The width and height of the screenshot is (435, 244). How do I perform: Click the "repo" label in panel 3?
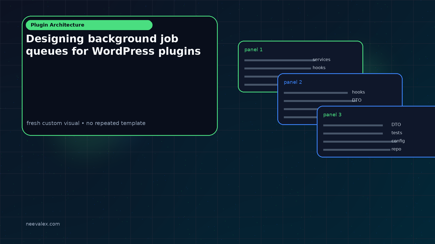(x=396, y=149)
